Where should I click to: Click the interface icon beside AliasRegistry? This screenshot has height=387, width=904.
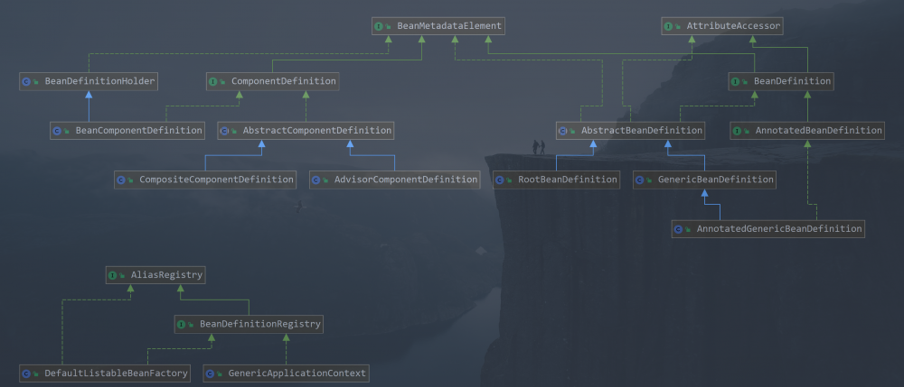[114, 274]
